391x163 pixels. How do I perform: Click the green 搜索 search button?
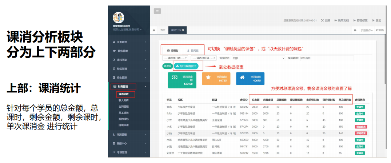coord(167,66)
